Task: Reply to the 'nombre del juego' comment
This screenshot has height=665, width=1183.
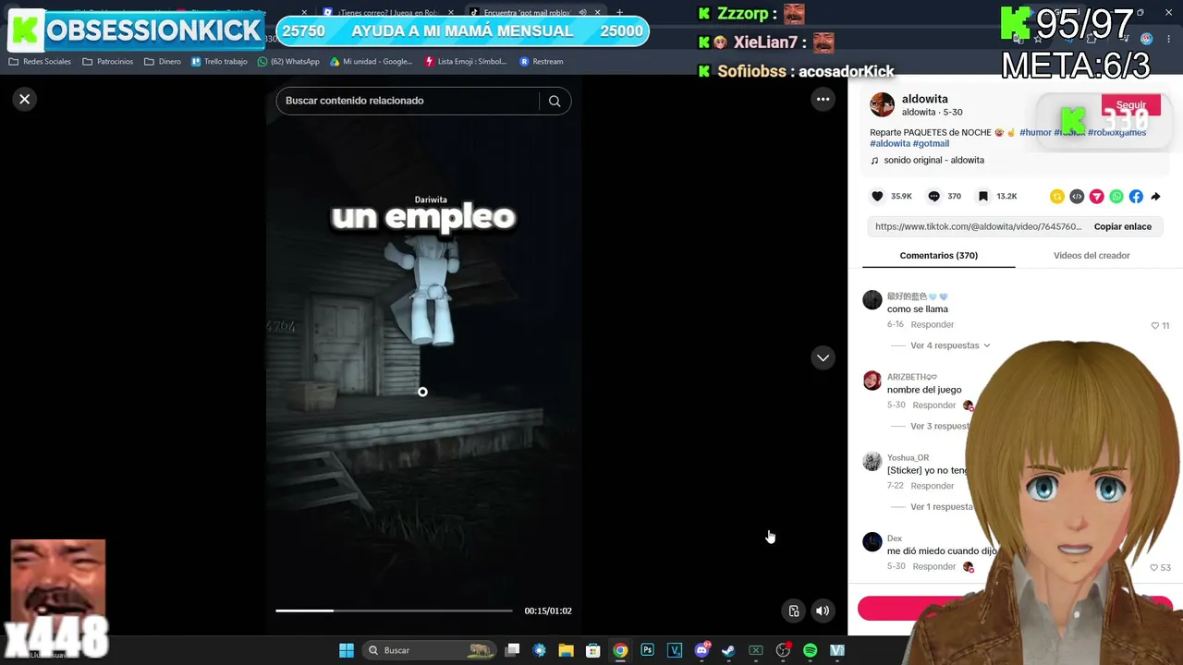Action: click(x=933, y=405)
